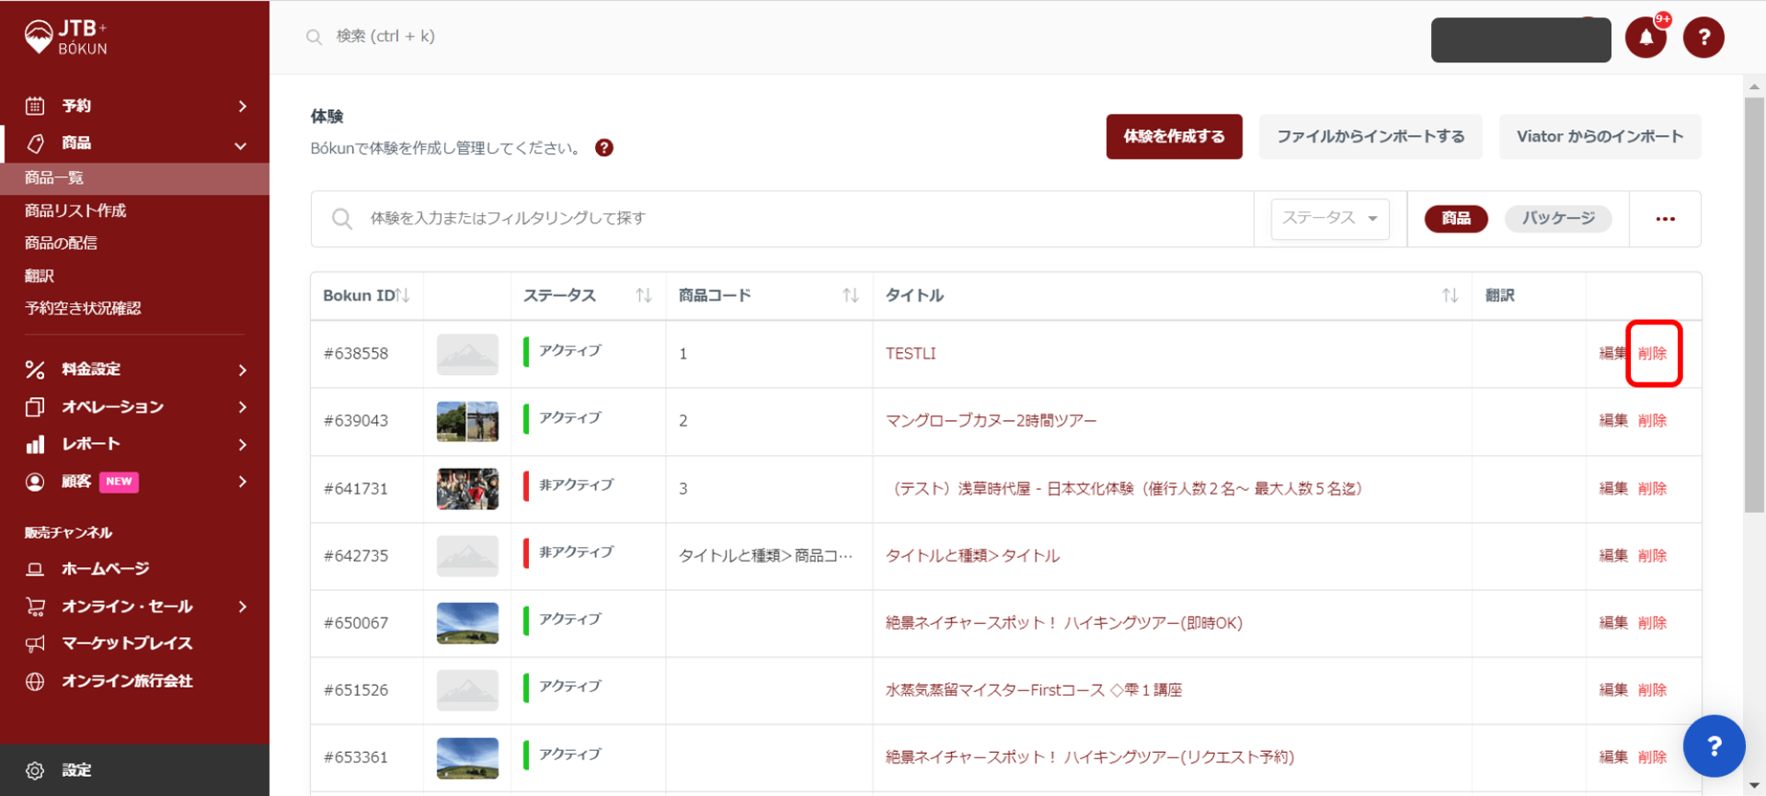Click the 体験を作成する button

1174,137
